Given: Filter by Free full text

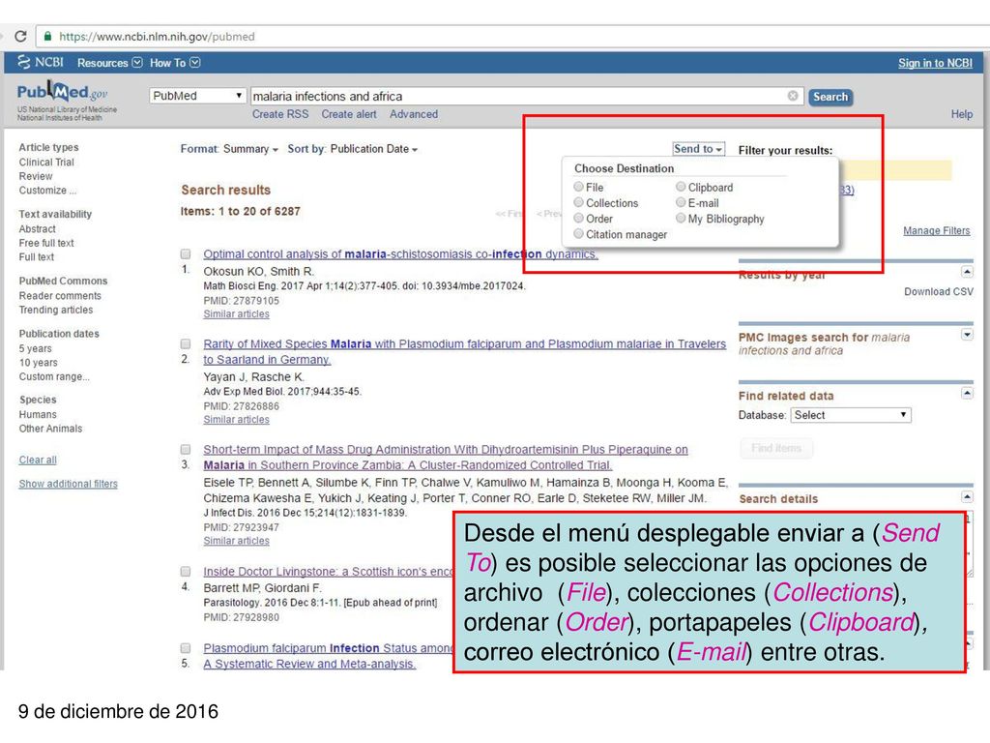Looking at the screenshot, I should [46, 243].
